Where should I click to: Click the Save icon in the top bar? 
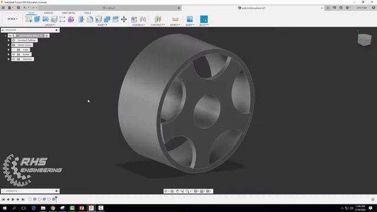click(18, 8)
